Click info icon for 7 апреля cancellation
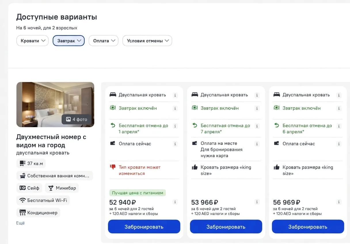The width and height of the screenshot is (350, 244). point(257,126)
